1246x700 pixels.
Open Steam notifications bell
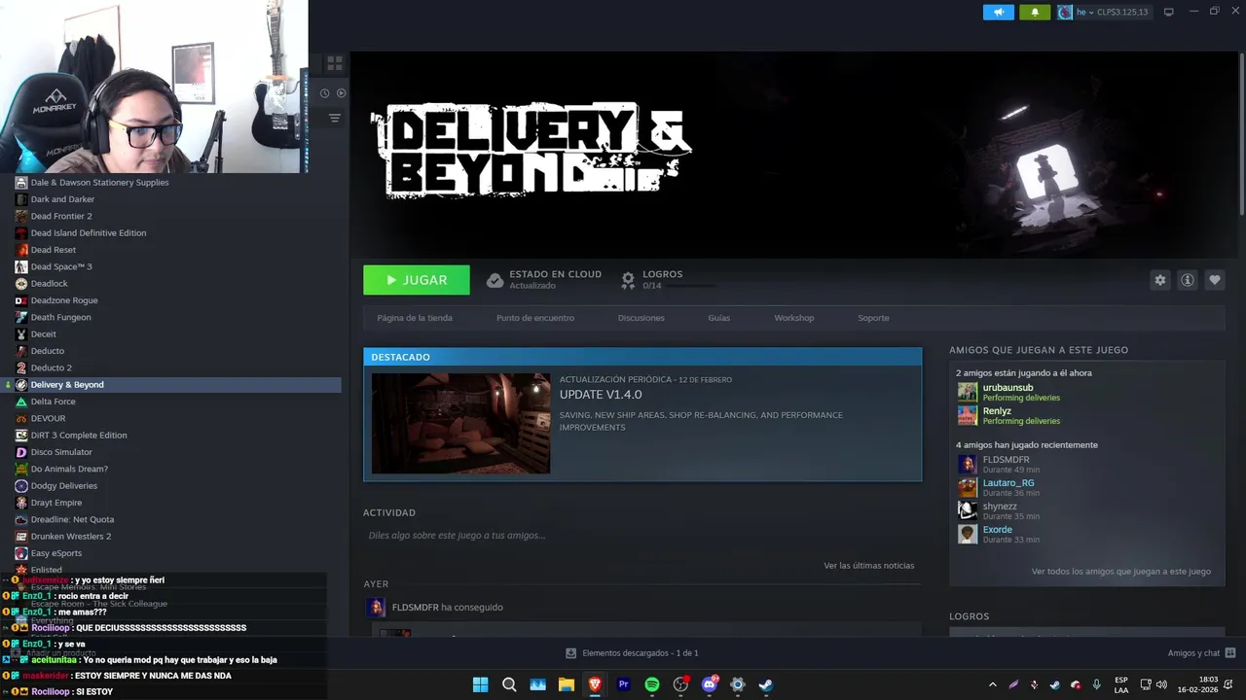[1035, 12]
